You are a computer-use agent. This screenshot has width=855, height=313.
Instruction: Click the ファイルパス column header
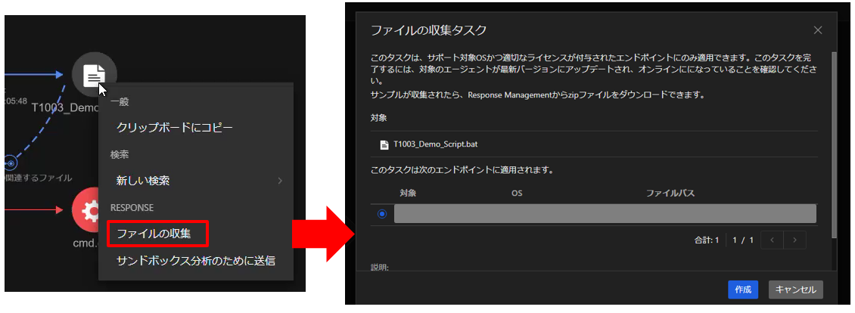pos(670,194)
